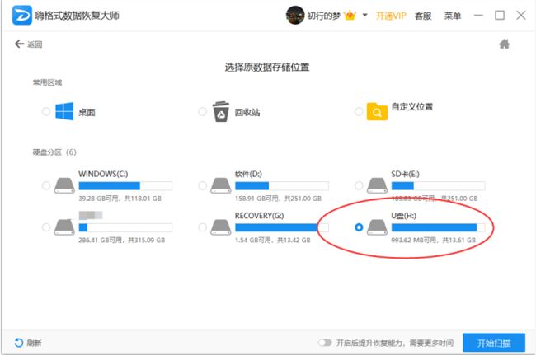The width and height of the screenshot is (536, 355).
Task: Click the WINDOWS(C:) drive icon
Action: 64,185
